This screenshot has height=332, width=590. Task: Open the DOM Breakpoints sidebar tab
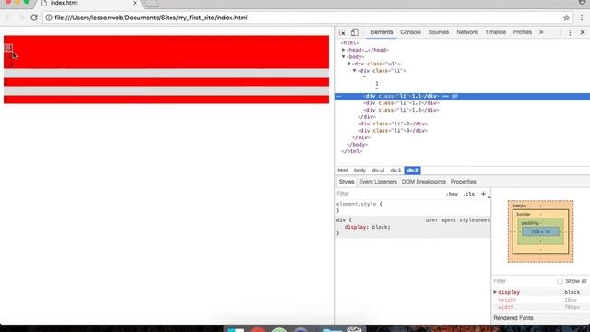[x=424, y=182]
